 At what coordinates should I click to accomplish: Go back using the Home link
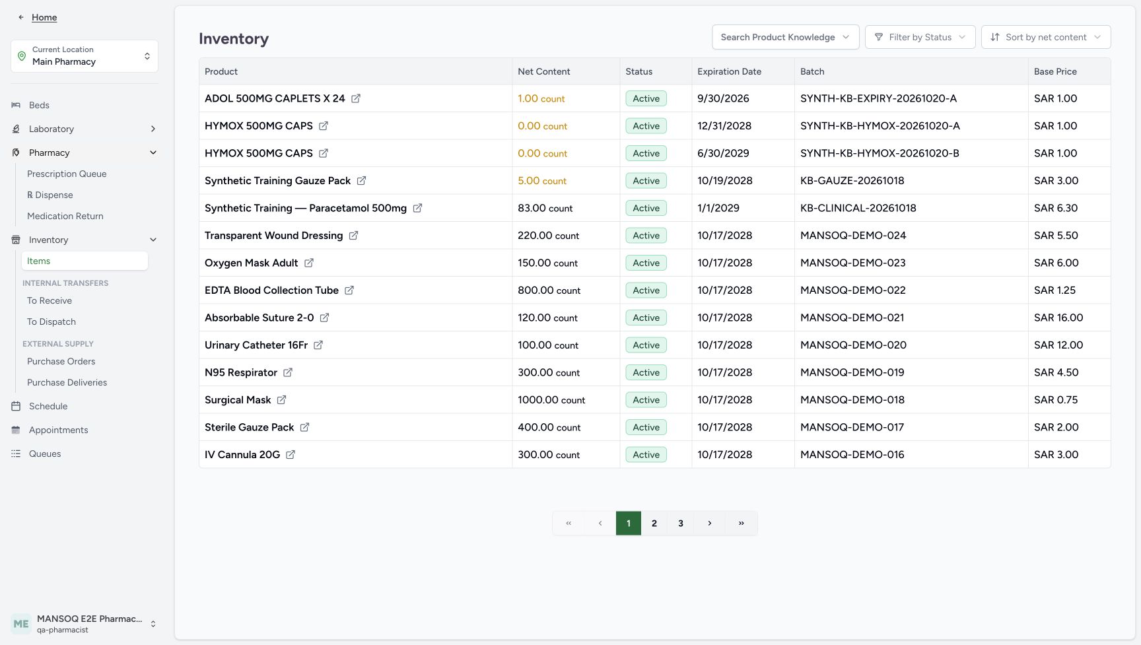point(44,17)
